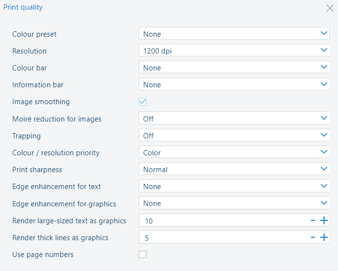
Task: Click the Print quality title link
Action: point(23,7)
